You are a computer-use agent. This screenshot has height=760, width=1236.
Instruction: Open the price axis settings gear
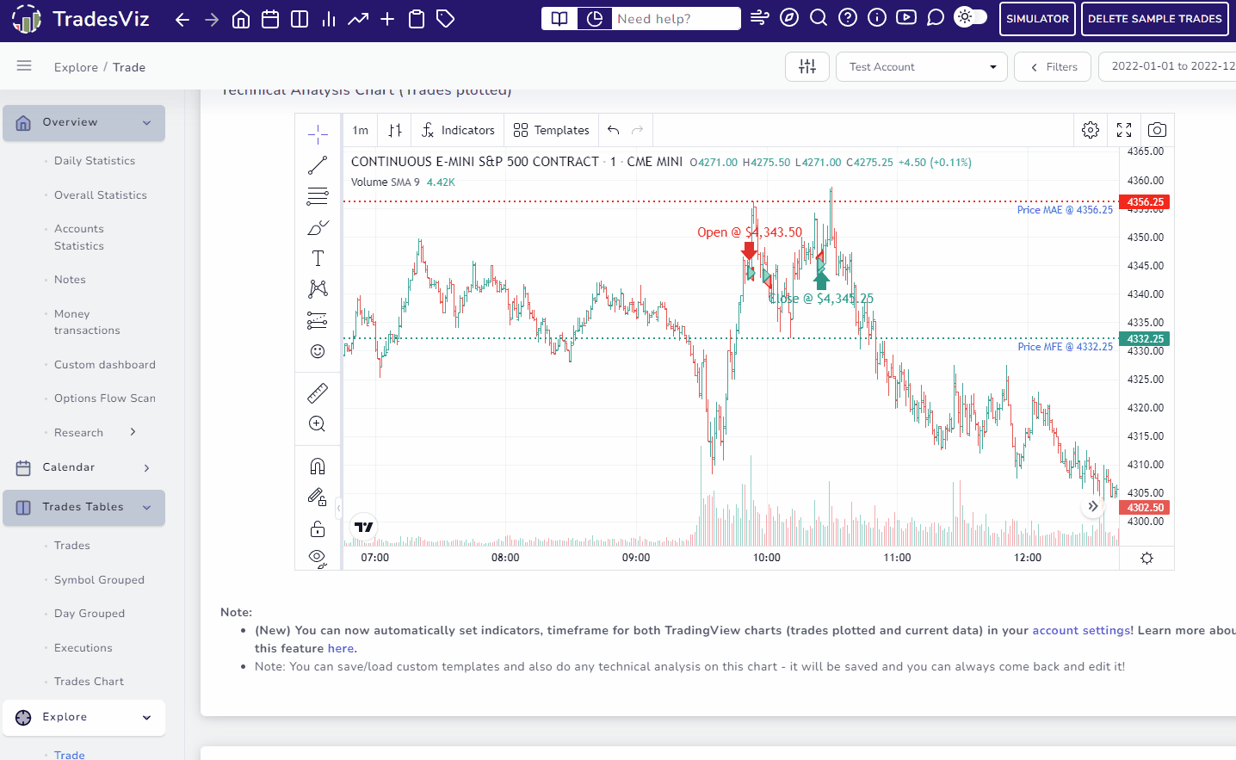[x=1146, y=558]
